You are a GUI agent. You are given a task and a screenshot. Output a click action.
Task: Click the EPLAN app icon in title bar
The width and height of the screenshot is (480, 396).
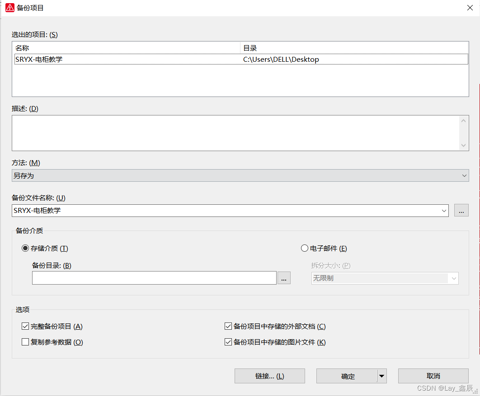coord(9,8)
